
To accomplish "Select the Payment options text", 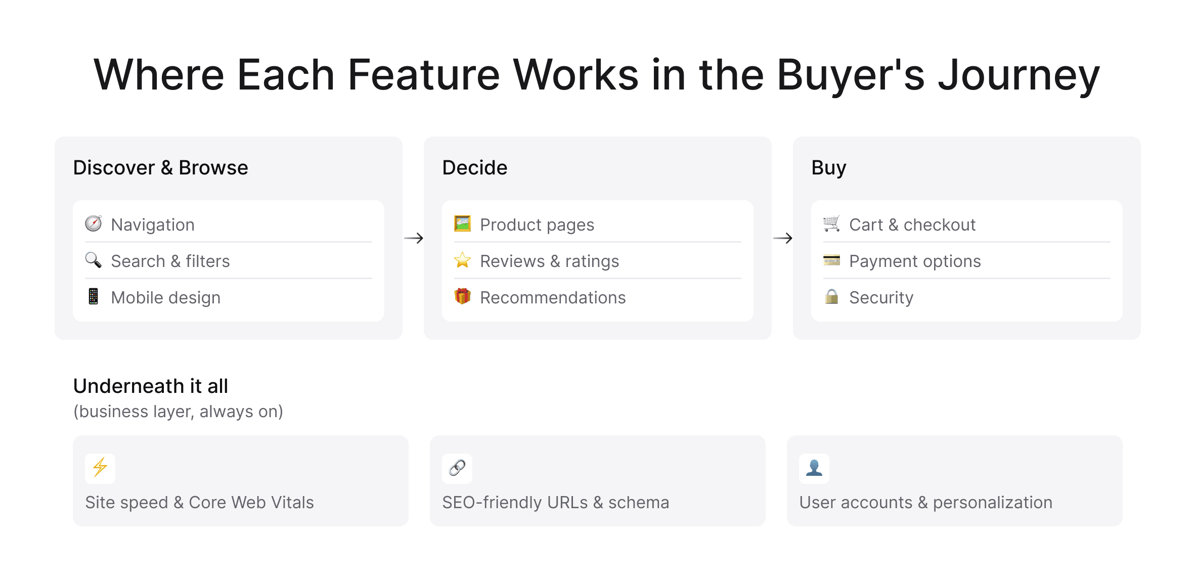I will click(915, 261).
